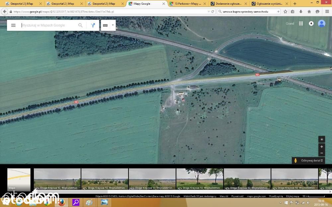
Task: Open the purple search app in taskbar
Action: point(76,202)
